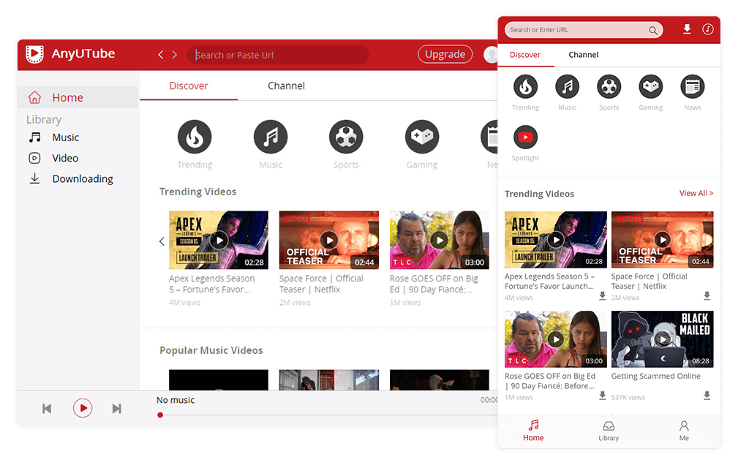Screen dimensions: 749x468
Task: Open Music category icon in desktop window
Action: click(x=271, y=137)
